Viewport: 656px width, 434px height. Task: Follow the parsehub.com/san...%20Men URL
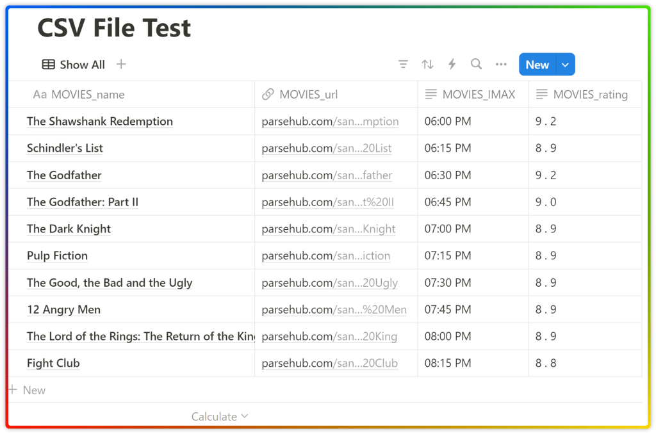click(334, 309)
